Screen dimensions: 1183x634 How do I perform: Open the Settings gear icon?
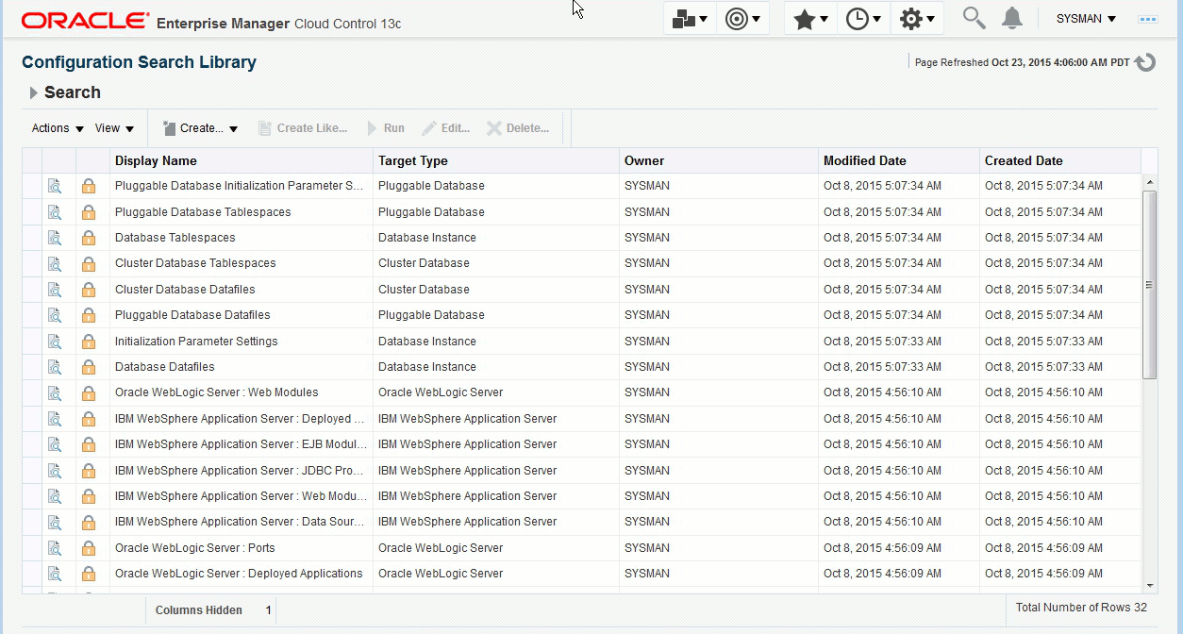point(912,17)
